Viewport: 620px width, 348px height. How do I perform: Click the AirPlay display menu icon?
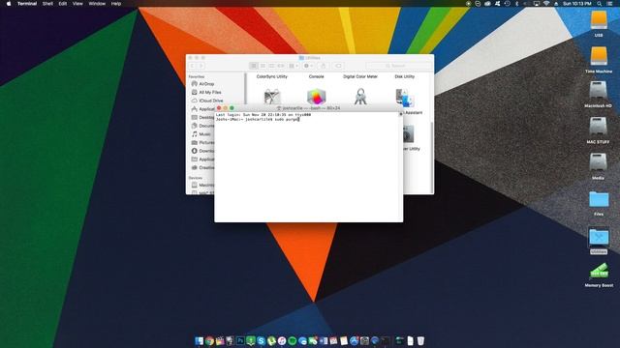(x=536, y=4)
